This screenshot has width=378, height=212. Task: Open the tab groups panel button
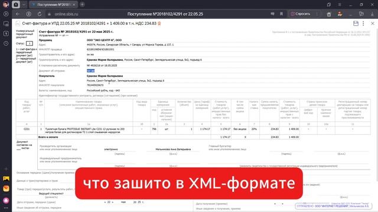16,4
